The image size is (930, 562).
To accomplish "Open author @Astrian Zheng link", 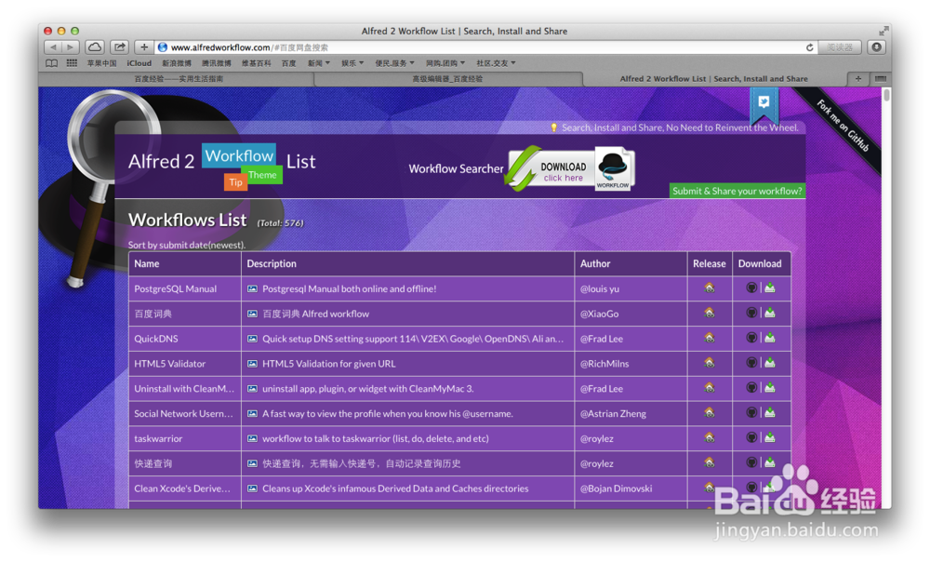I will (x=613, y=414).
